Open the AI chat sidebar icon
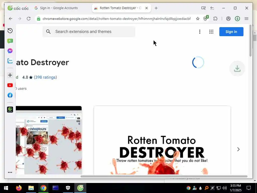The width and height of the screenshot is (257, 193). point(10,41)
